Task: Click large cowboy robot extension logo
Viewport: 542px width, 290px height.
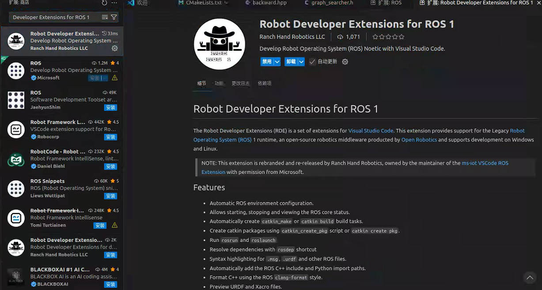Action: tap(219, 44)
